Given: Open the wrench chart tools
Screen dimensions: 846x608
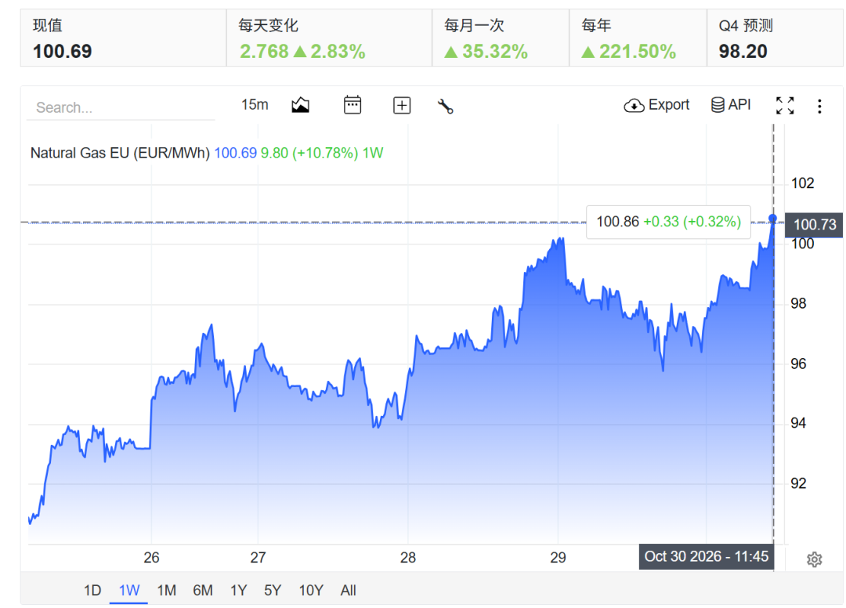Looking at the screenshot, I should [x=445, y=106].
